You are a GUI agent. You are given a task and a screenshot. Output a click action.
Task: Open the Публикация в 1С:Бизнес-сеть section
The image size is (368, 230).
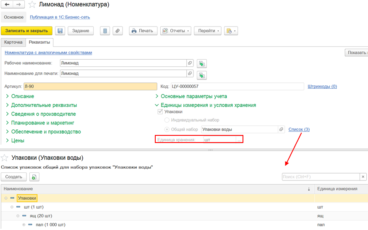(x=60, y=17)
